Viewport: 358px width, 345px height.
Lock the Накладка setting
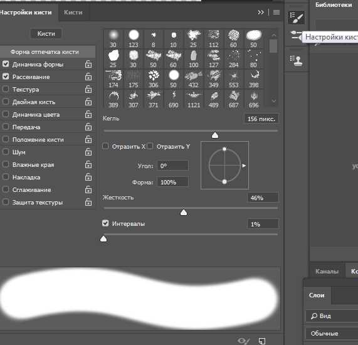click(88, 178)
